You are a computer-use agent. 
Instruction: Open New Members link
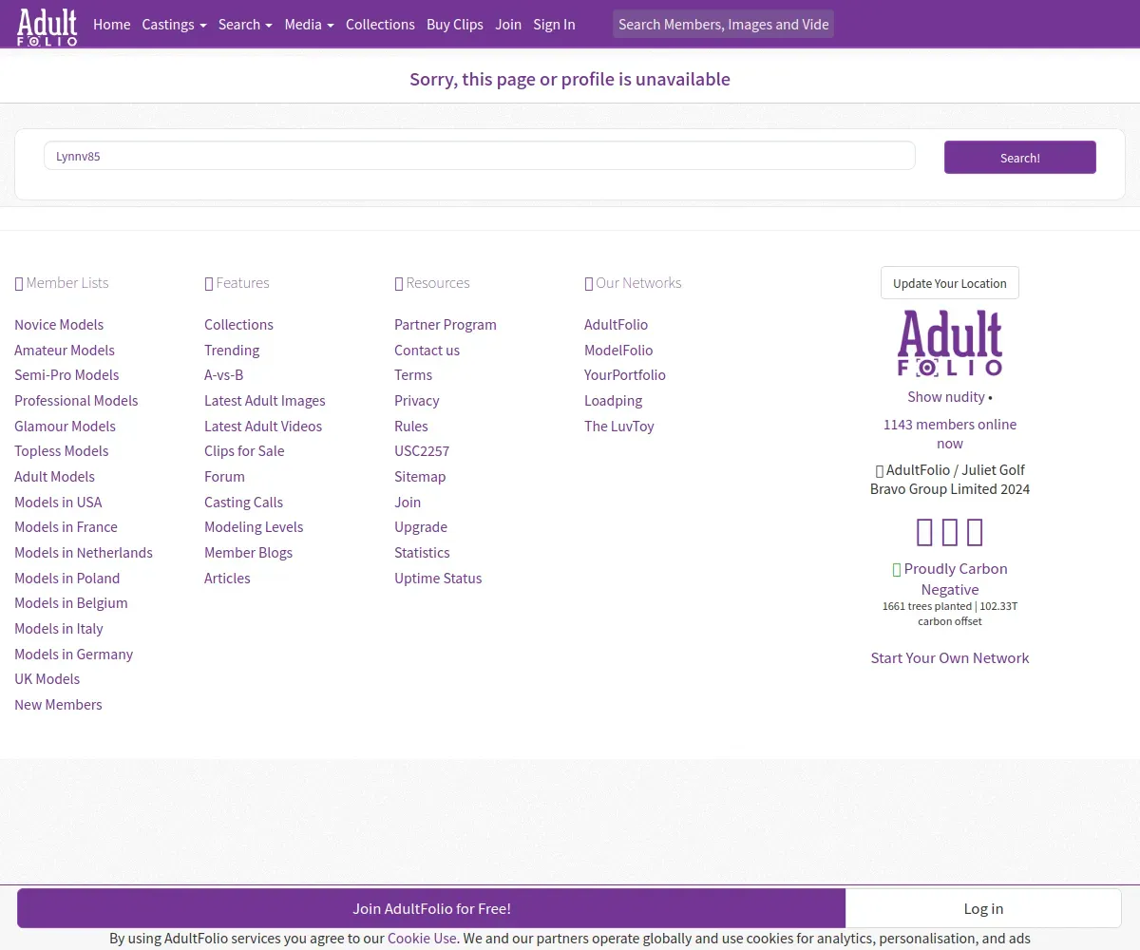(x=58, y=705)
